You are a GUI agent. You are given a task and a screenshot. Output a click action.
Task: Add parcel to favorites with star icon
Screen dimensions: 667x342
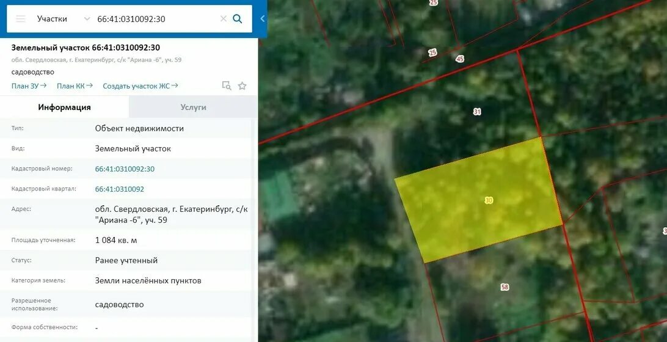click(x=242, y=86)
